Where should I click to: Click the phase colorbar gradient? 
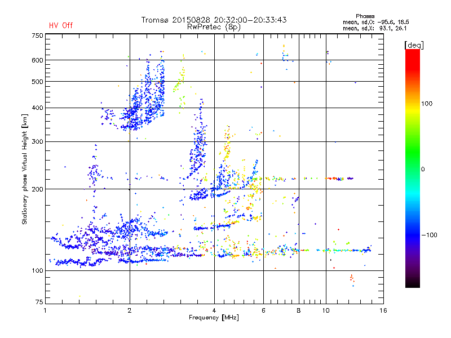pos(413,168)
